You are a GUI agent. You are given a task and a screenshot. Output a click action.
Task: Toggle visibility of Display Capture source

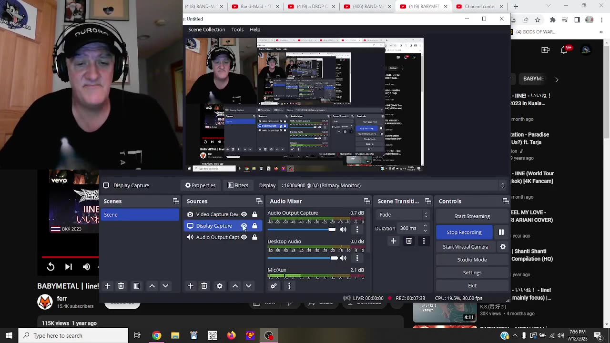(244, 226)
